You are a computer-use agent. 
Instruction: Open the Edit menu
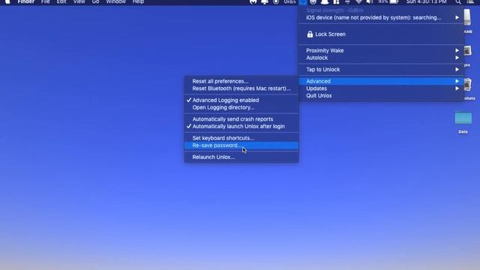(x=61, y=1)
